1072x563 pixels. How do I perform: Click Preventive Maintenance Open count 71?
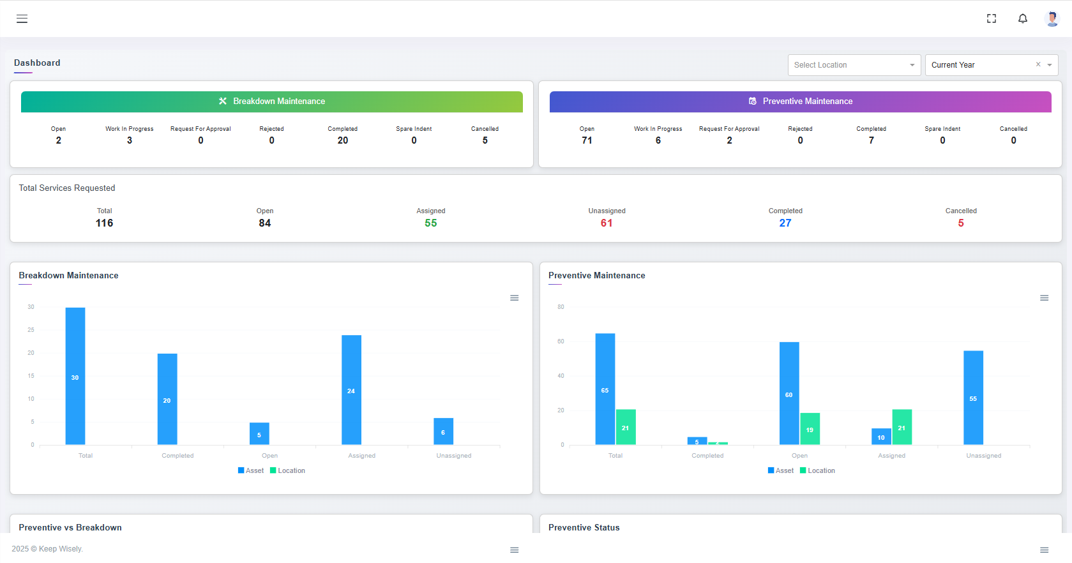[x=587, y=140]
